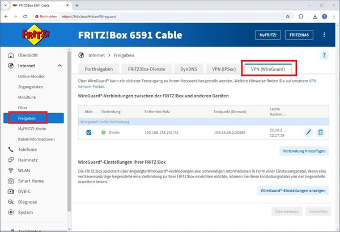The width and height of the screenshot is (340, 232).
Task: Click the breadcrumb globe icon
Action: [x=81, y=55]
